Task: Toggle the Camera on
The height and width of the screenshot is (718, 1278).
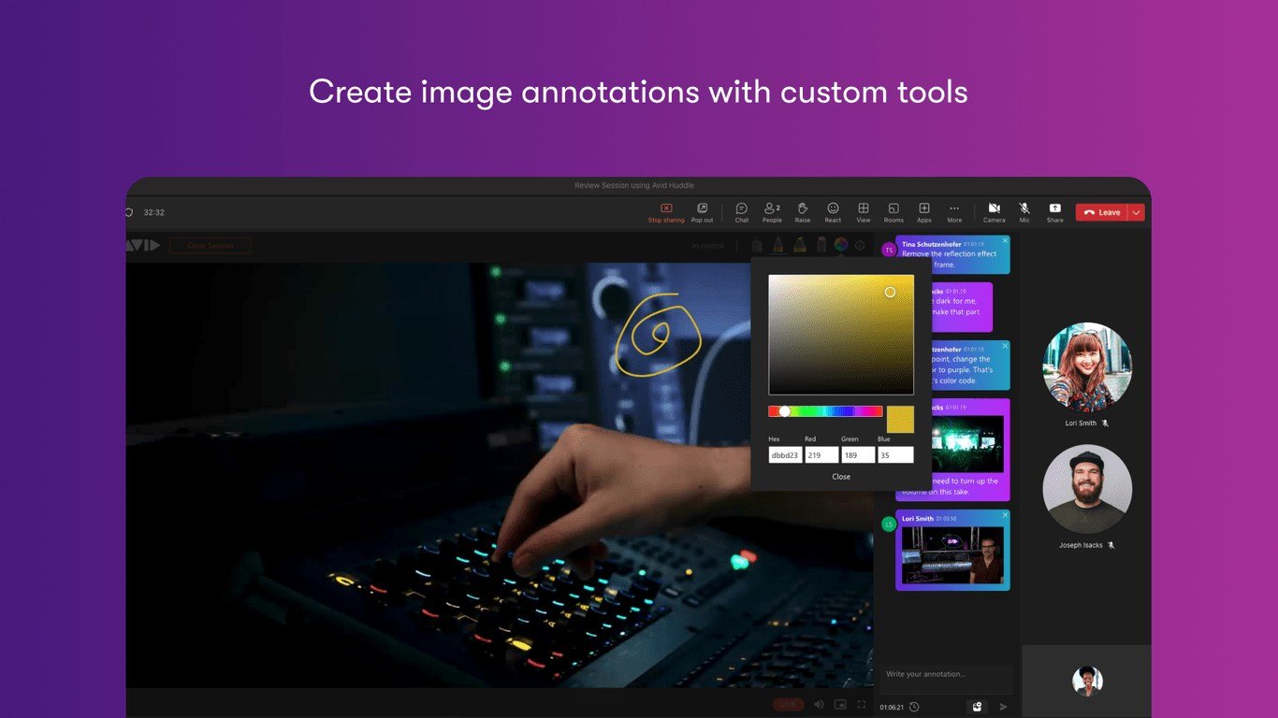Action: tap(994, 212)
